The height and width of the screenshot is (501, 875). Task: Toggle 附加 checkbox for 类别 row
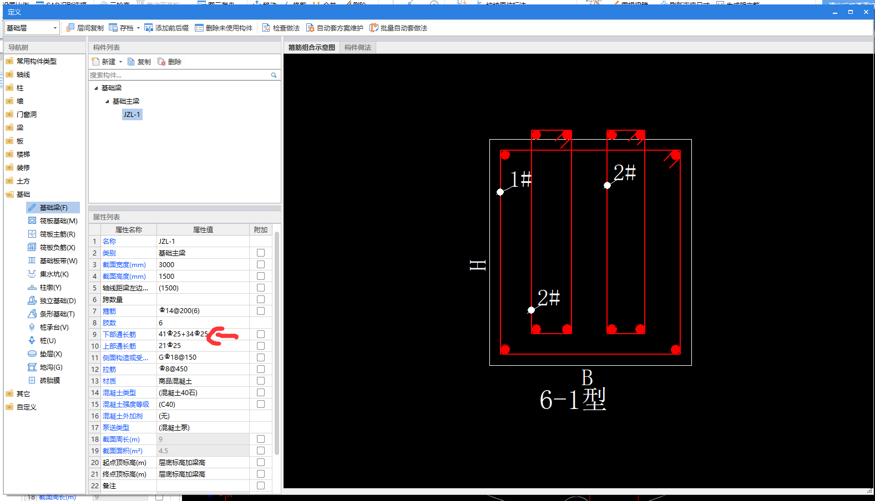[261, 253]
